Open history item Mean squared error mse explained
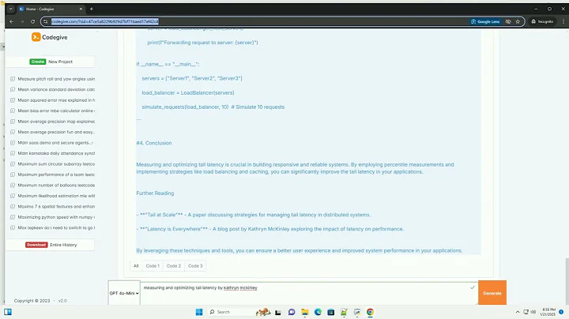The width and height of the screenshot is (569, 319). [x=56, y=100]
